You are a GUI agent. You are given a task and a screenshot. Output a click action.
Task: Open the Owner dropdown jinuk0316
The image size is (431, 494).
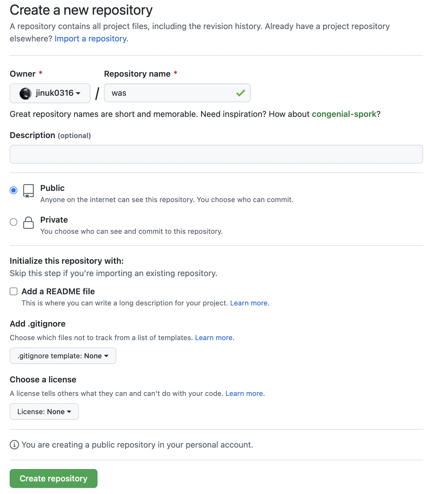[x=50, y=93]
